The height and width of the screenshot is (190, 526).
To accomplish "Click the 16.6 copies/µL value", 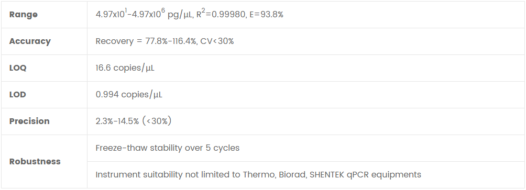I will tap(125, 68).
